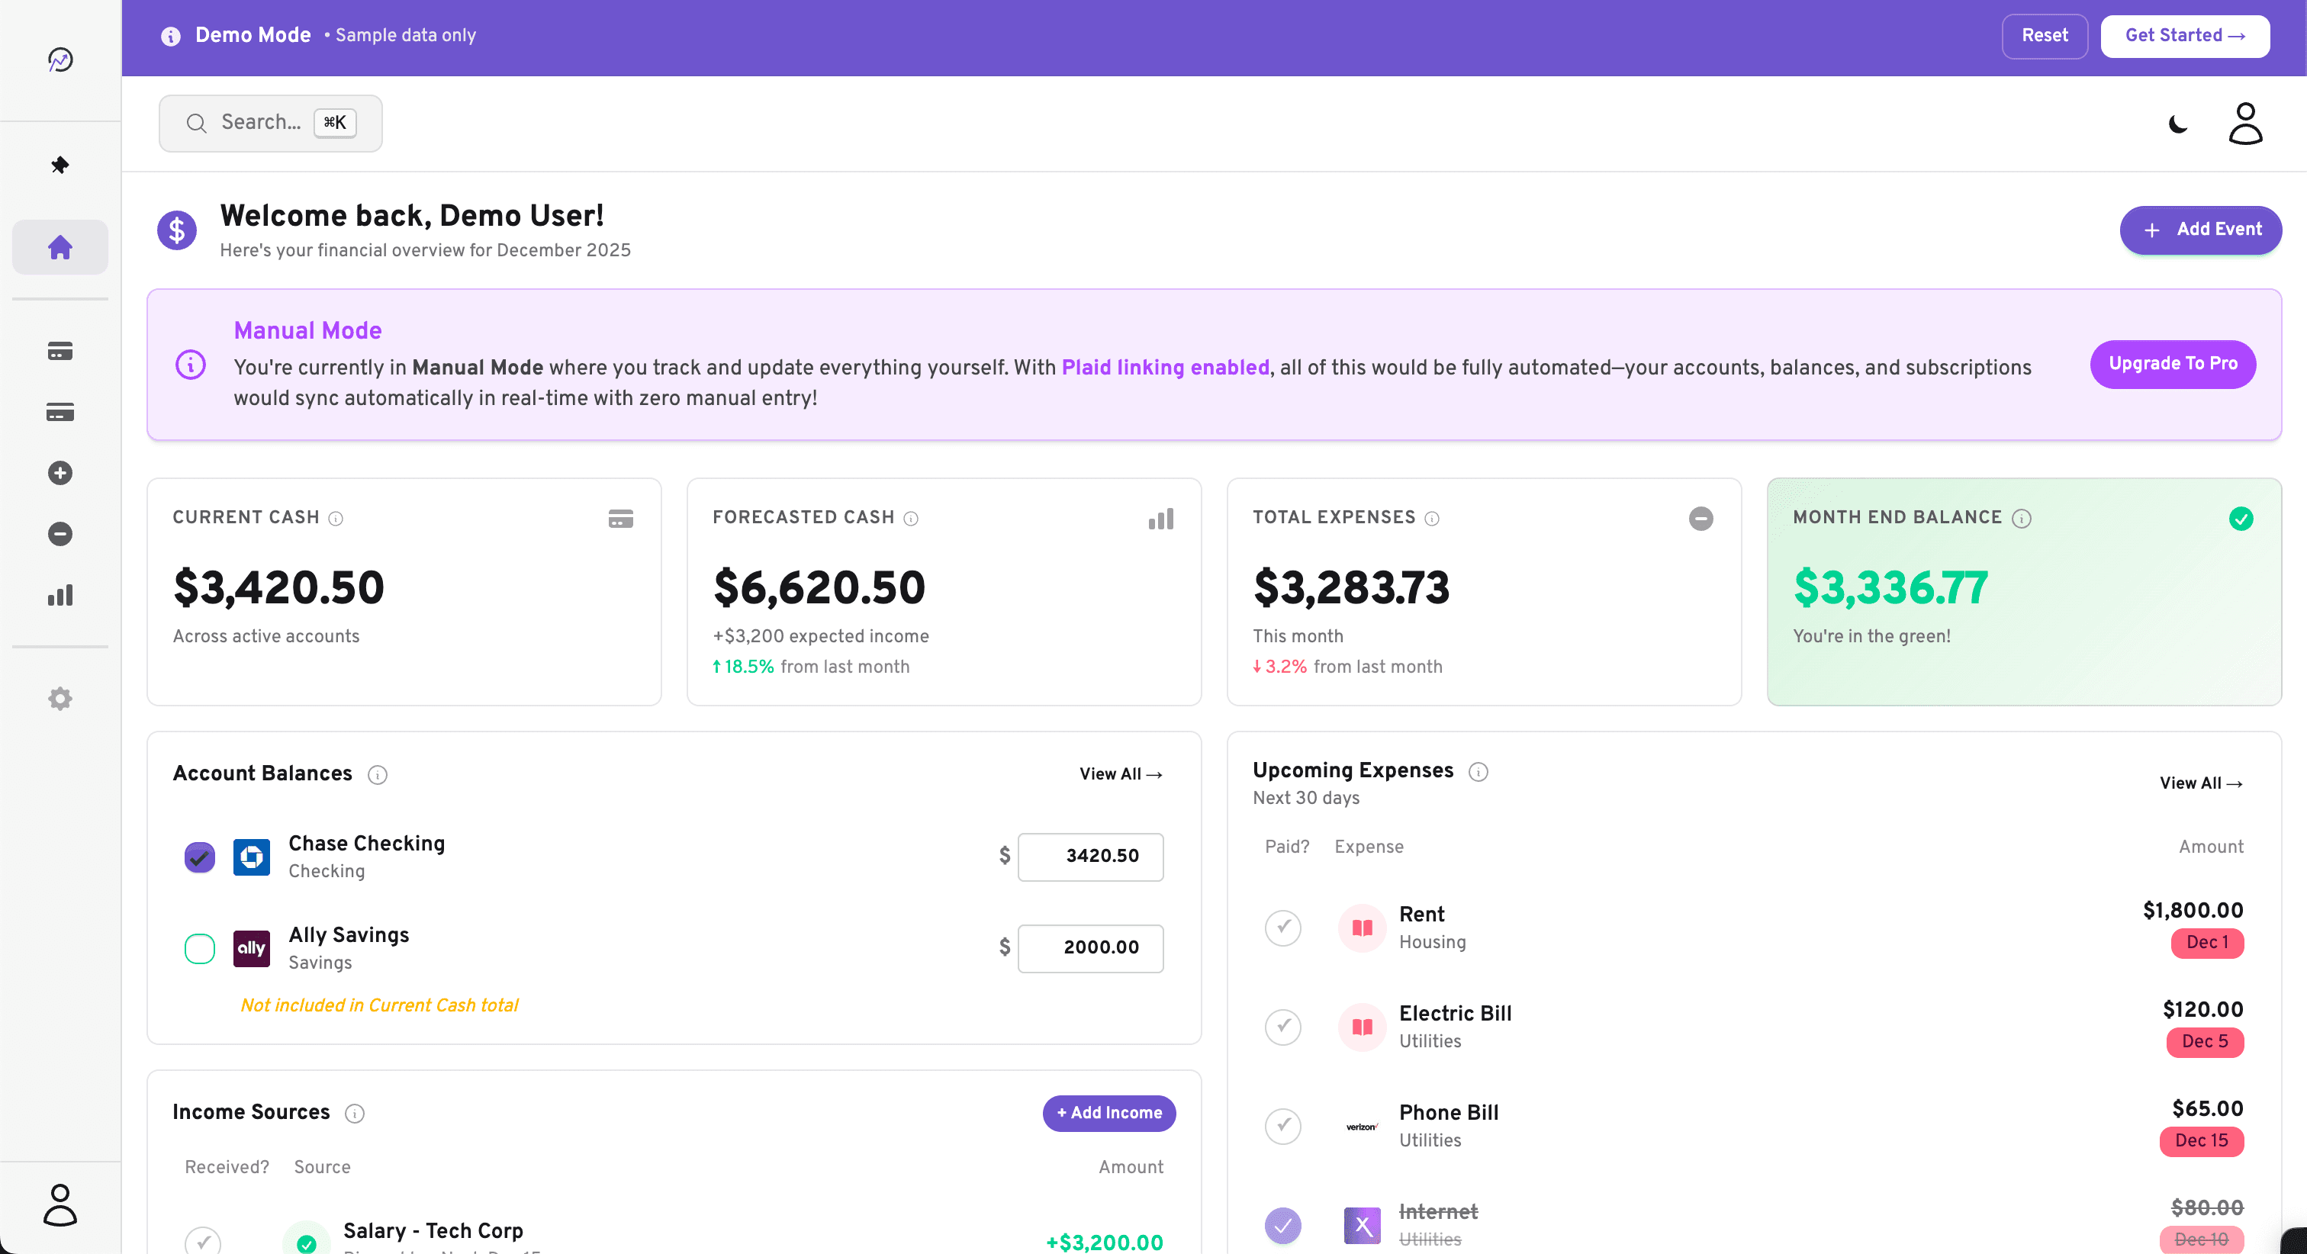Open the user profile icon at top right
Viewport: 2307px width, 1254px height.
[2245, 123]
